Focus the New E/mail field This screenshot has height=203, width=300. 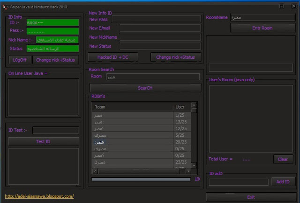coord(160,28)
